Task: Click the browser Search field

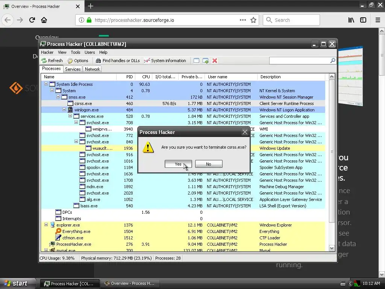Action: point(291,20)
